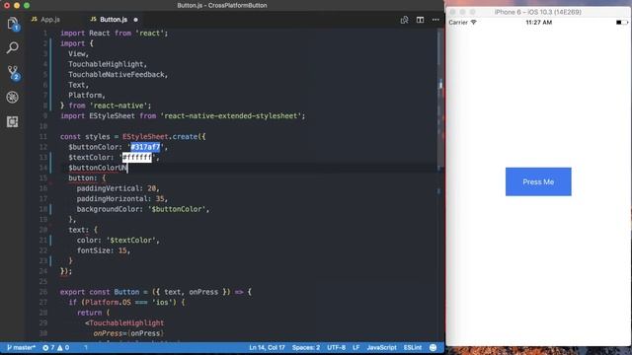The image size is (632, 355).
Task: Change line ending via LF entry
Action: coord(355,347)
